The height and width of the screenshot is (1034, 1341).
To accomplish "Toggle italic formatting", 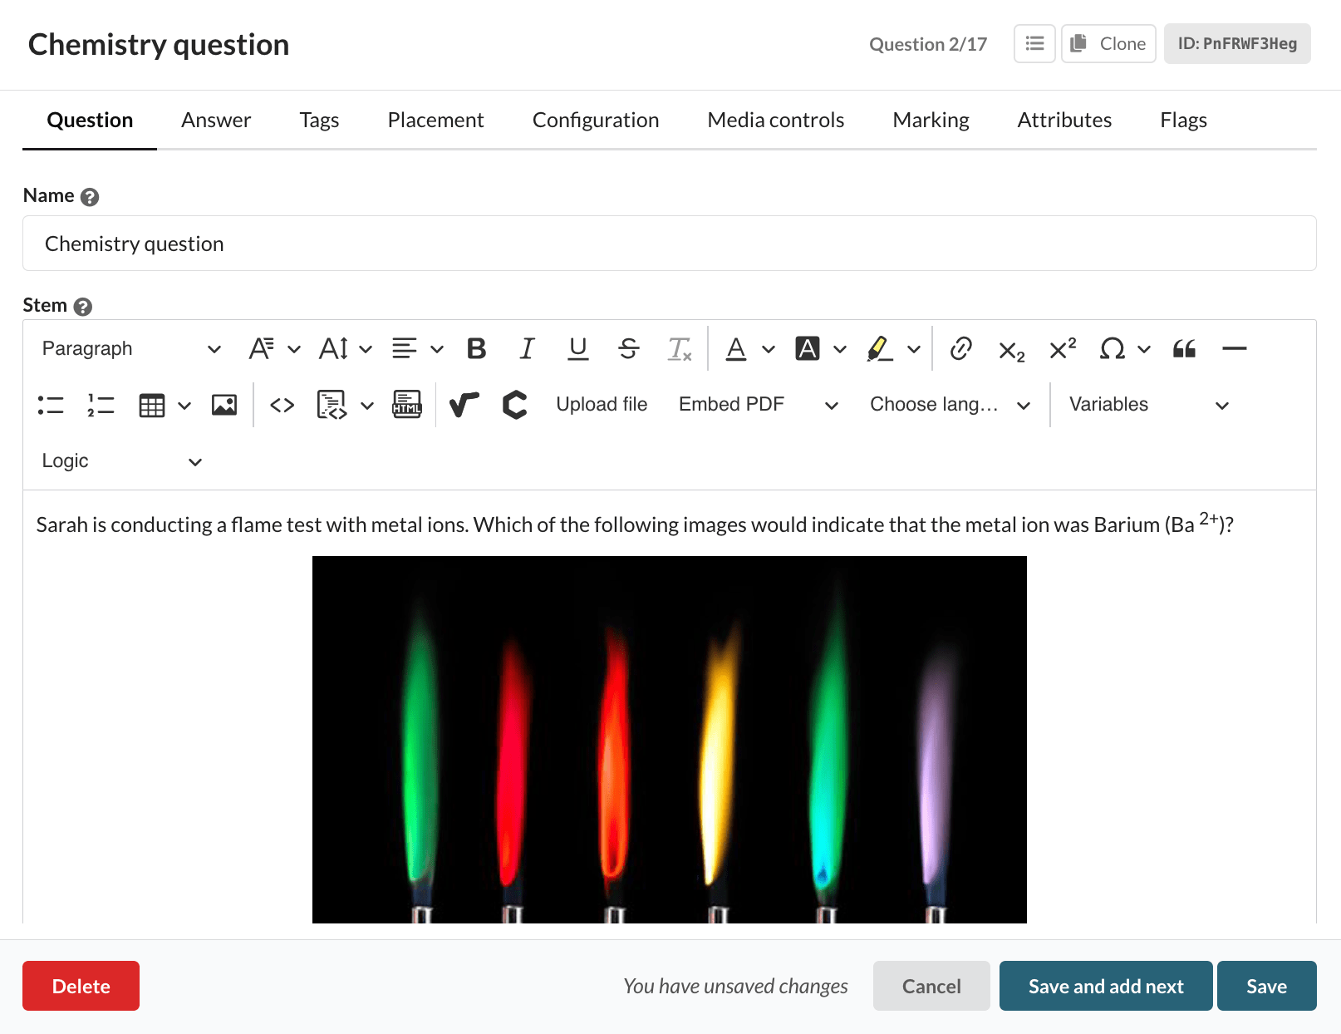I will [x=526, y=348].
